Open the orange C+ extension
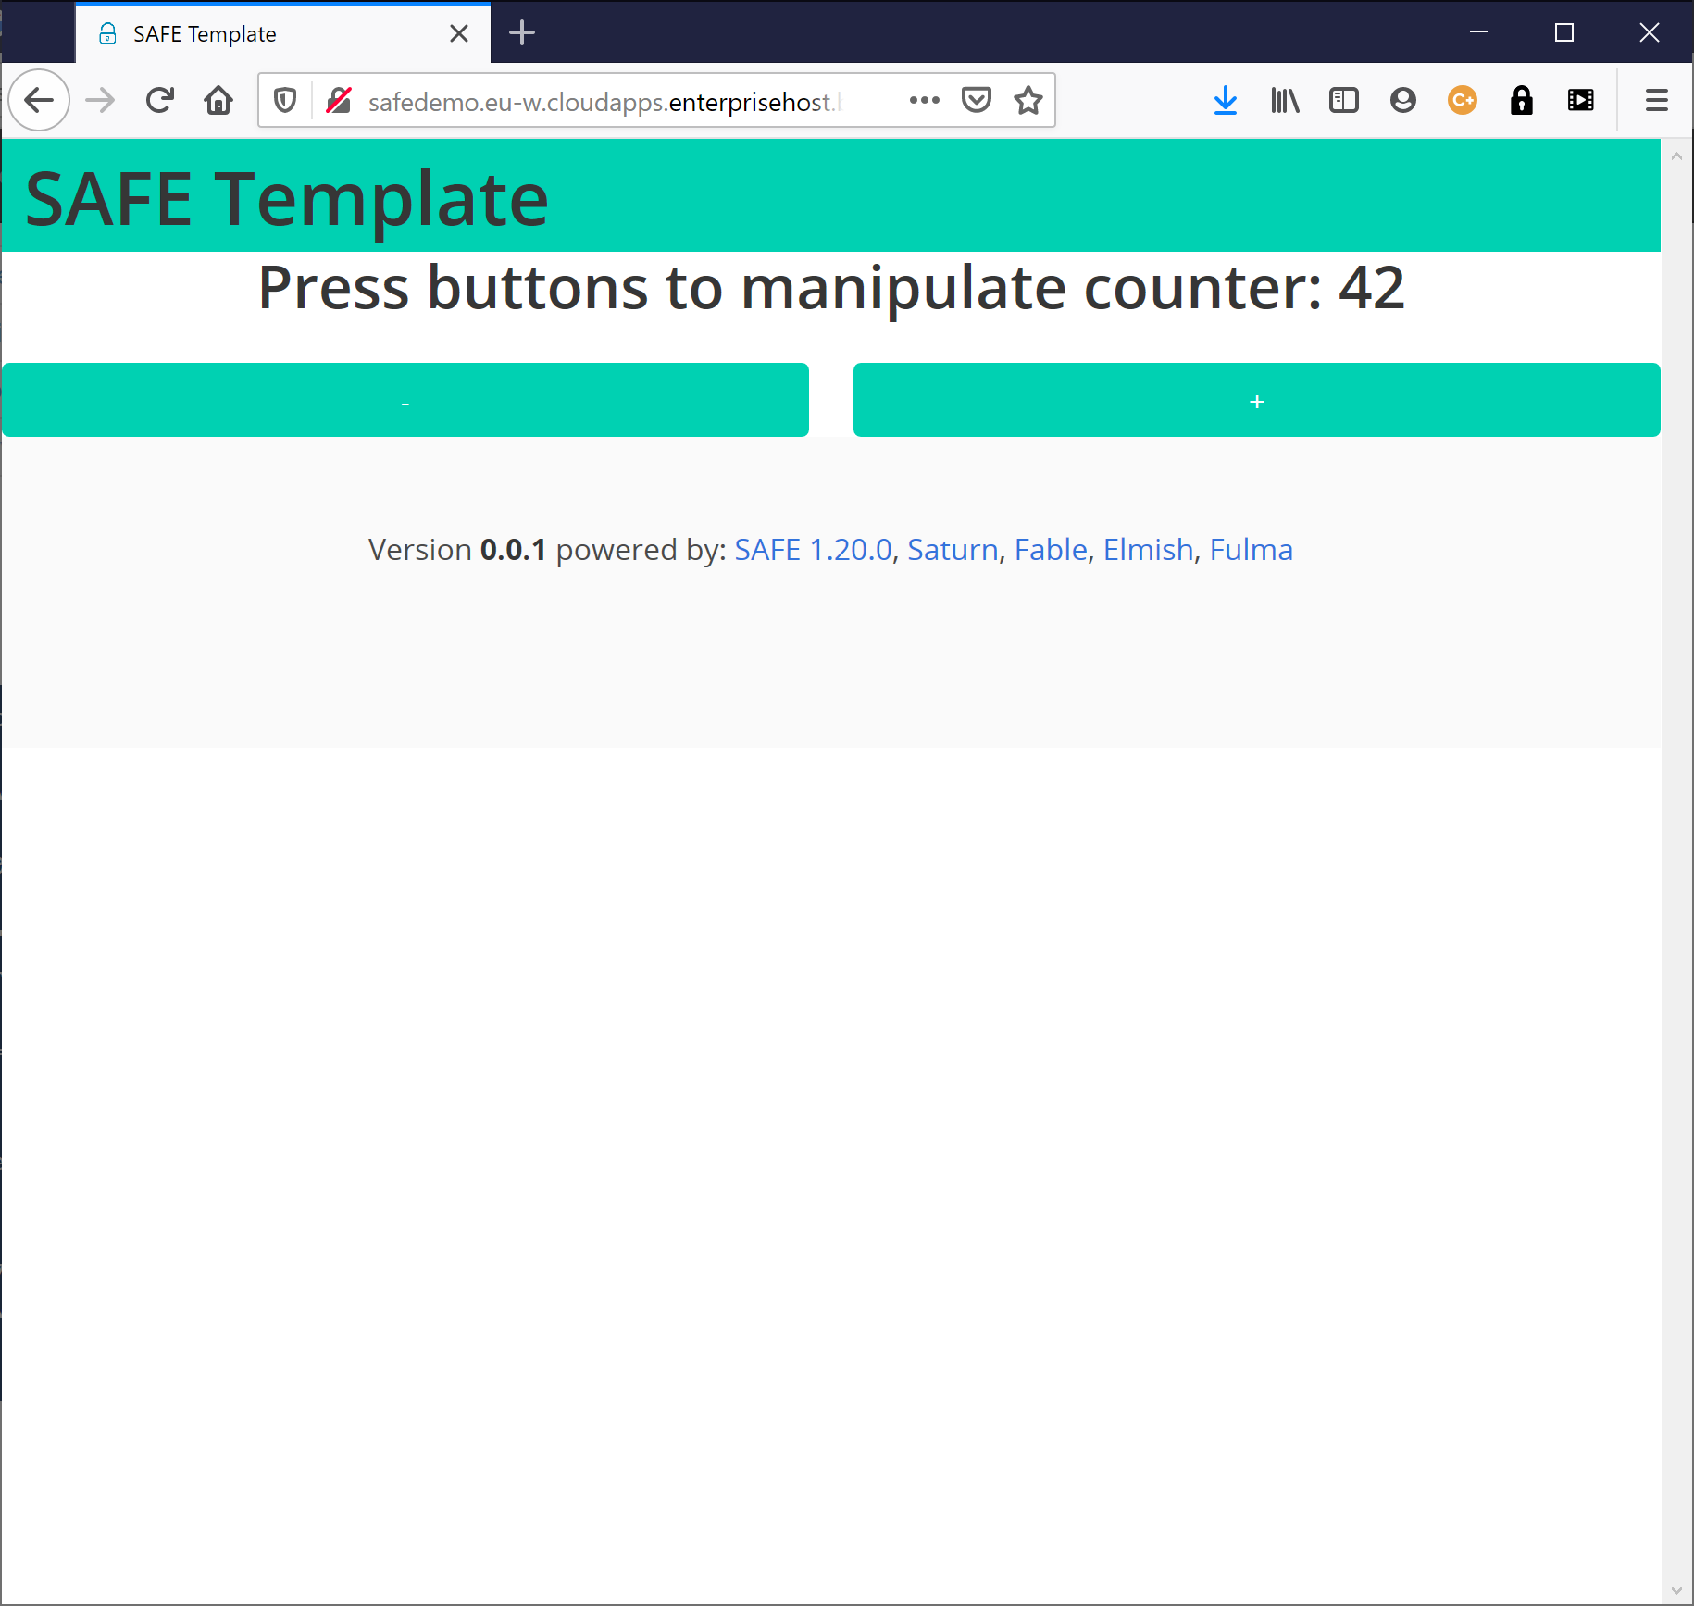The height and width of the screenshot is (1606, 1694). pos(1462,100)
